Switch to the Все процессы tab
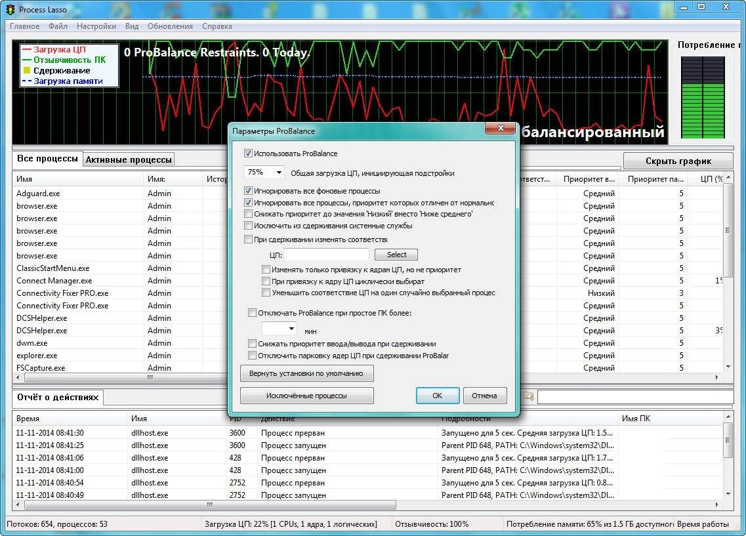The width and height of the screenshot is (746, 536). click(x=47, y=158)
